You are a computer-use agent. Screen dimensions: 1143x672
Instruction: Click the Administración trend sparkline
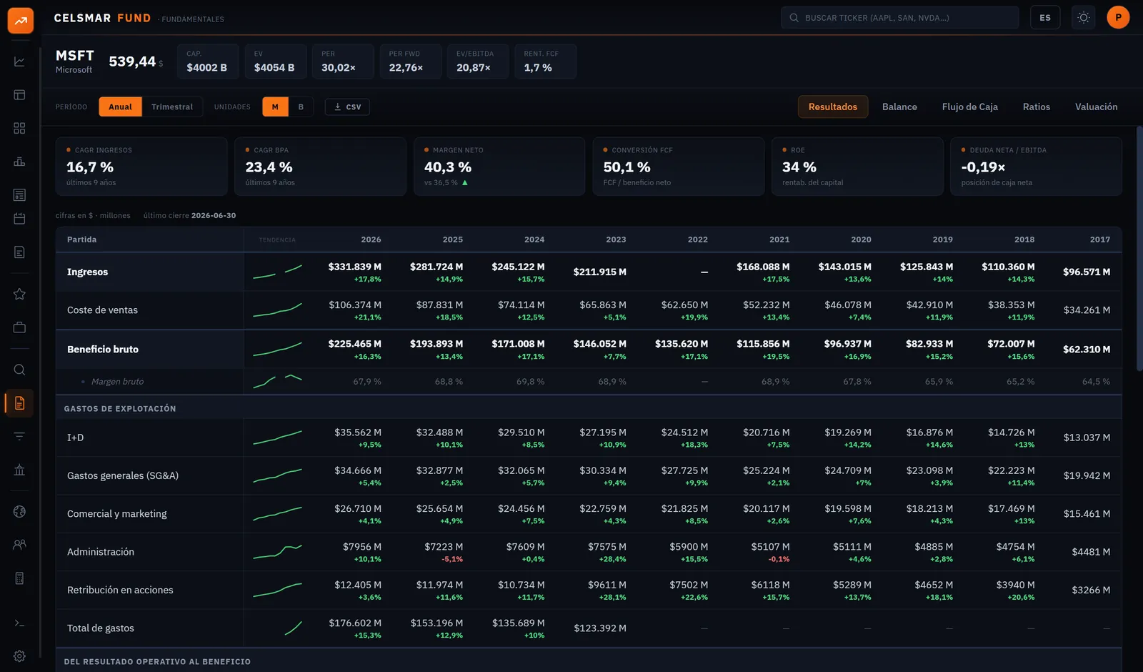click(x=277, y=552)
